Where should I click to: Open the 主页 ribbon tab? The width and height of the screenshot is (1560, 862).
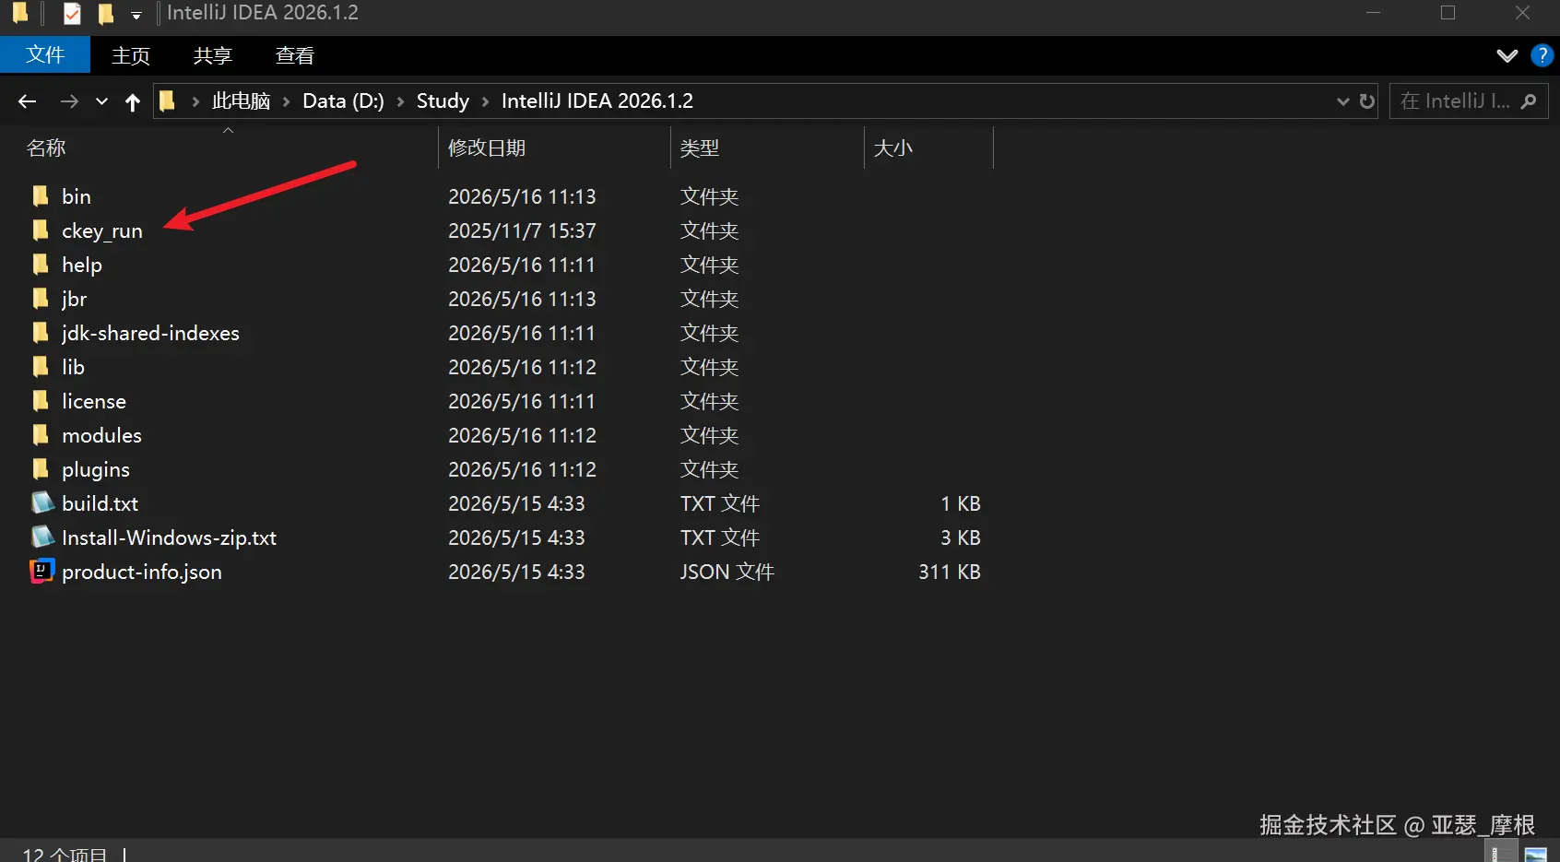click(131, 55)
